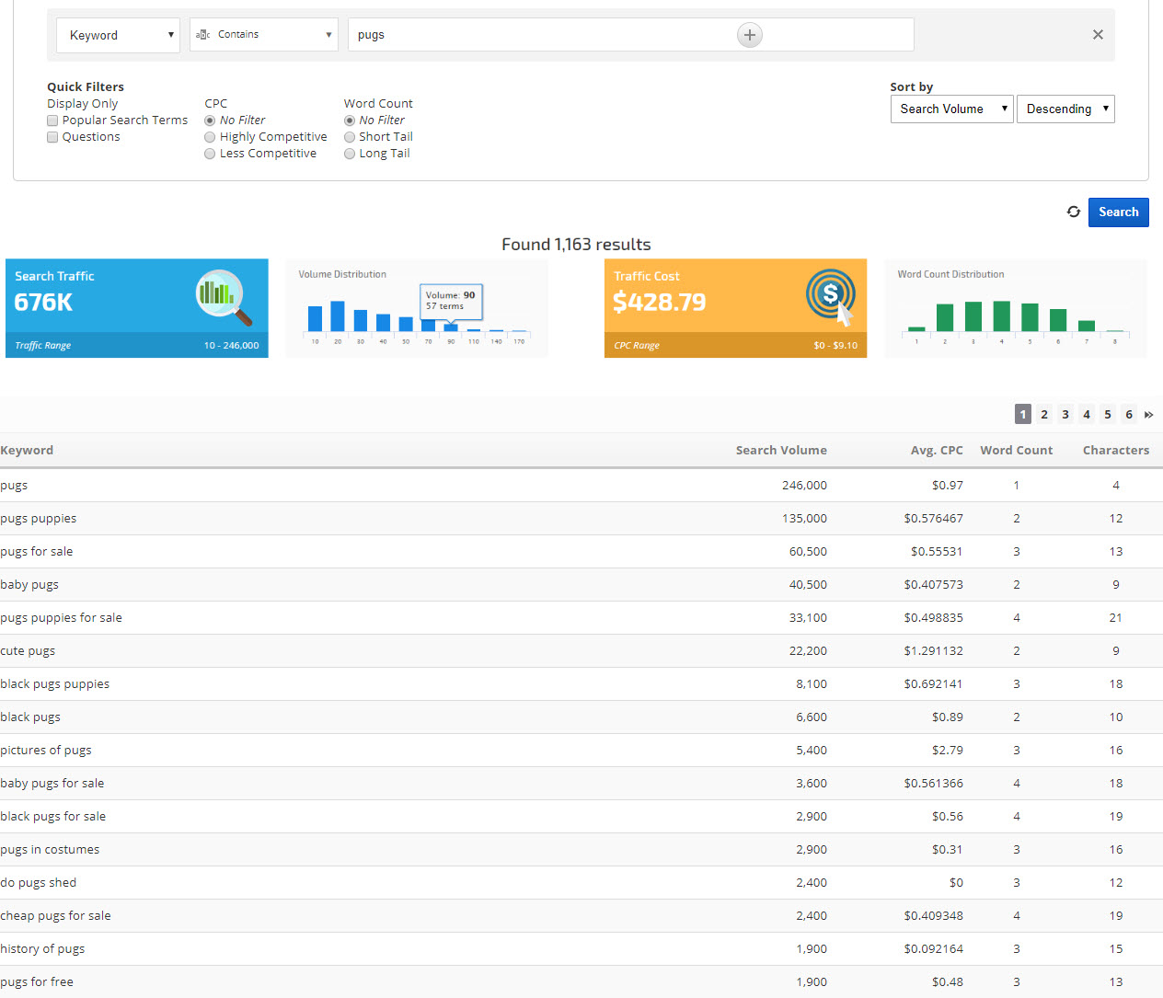Expand the Contains match type dropdown
The image size is (1163, 998).
tap(263, 35)
